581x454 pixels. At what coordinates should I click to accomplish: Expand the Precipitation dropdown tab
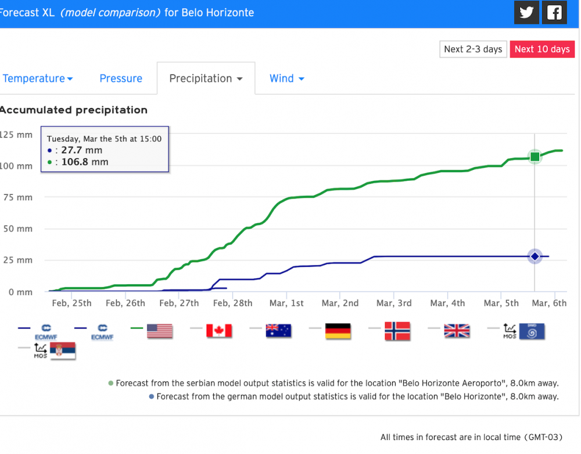[206, 78]
